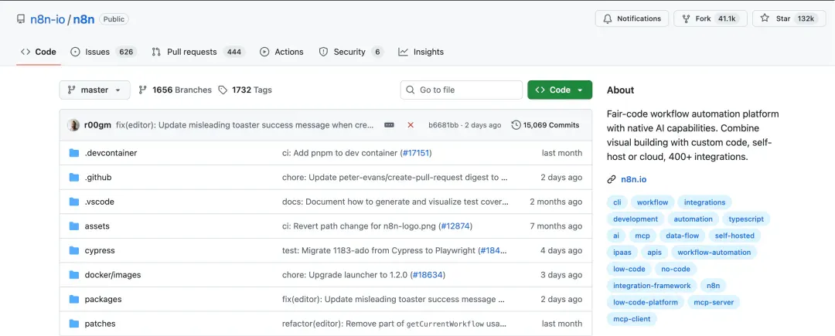Viewport: 835px width, 336px height.
Task: Expand commit message ellipsis icon
Action: click(x=389, y=125)
